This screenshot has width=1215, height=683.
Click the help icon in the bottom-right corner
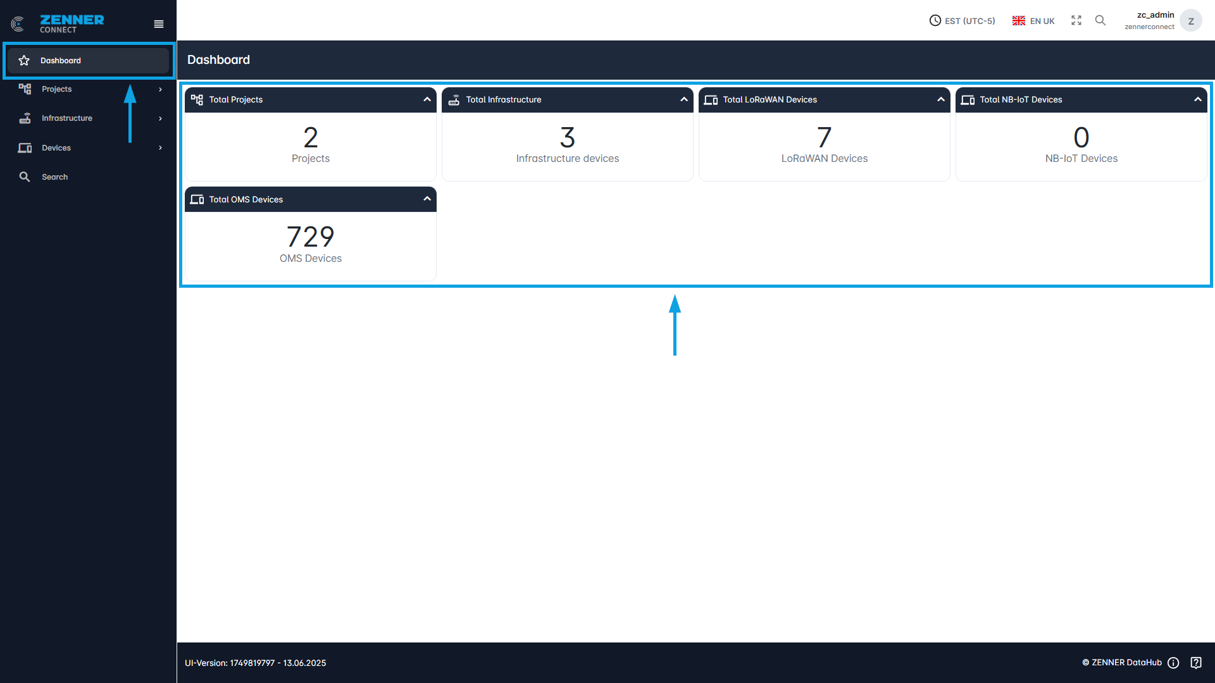click(1197, 663)
